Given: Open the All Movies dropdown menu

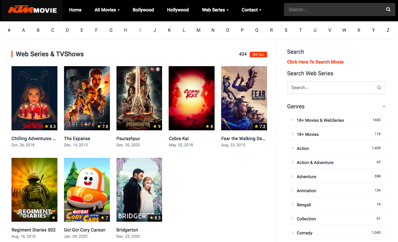Looking at the screenshot, I should [x=107, y=10].
